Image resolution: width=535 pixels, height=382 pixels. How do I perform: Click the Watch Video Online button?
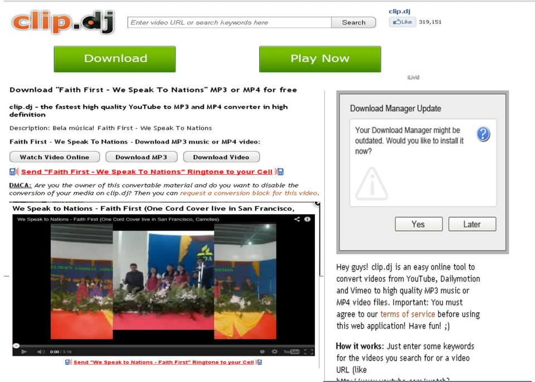point(55,157)
